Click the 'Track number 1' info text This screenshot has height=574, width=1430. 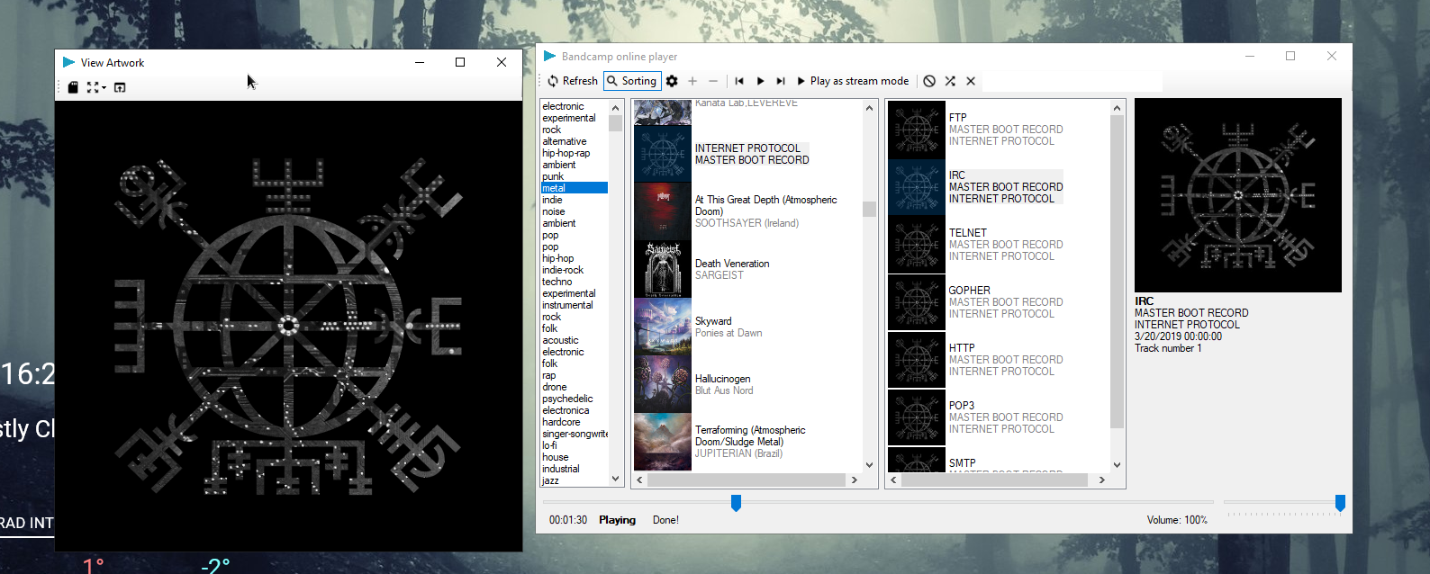(1168, 348)
